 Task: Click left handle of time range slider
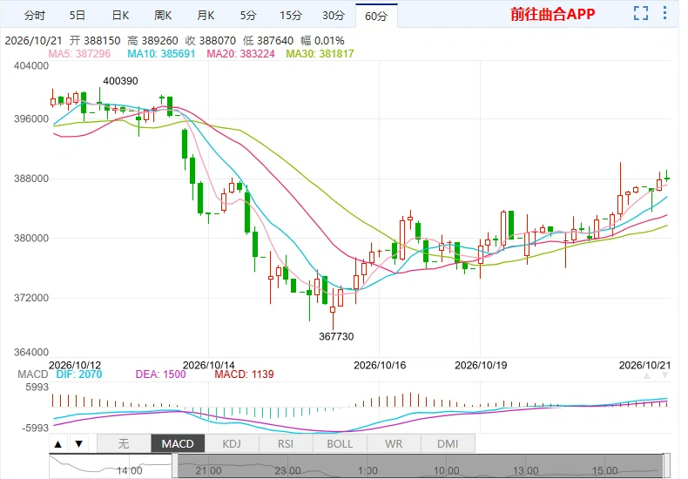click(x=175, y=466)
